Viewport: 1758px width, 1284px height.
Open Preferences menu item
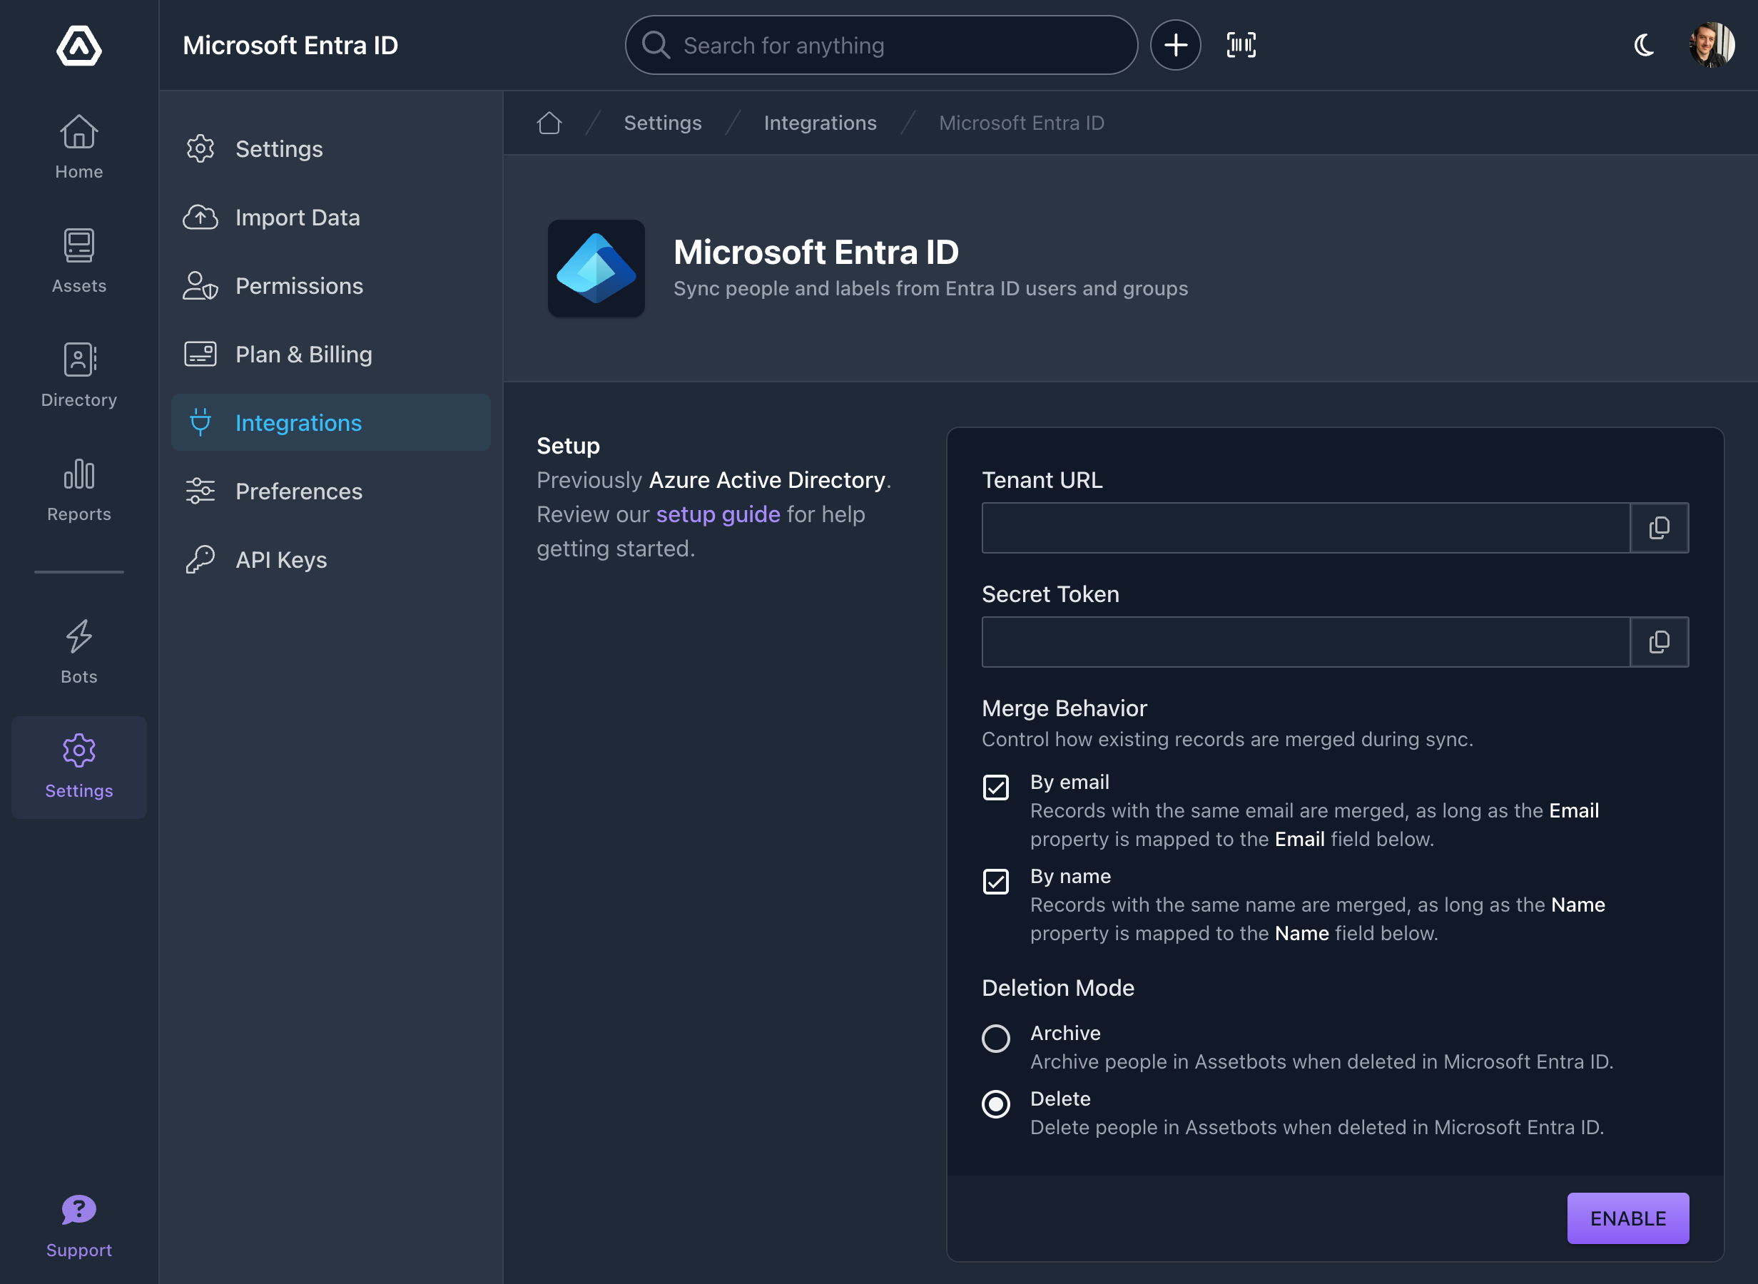click(x=331, y=491)
